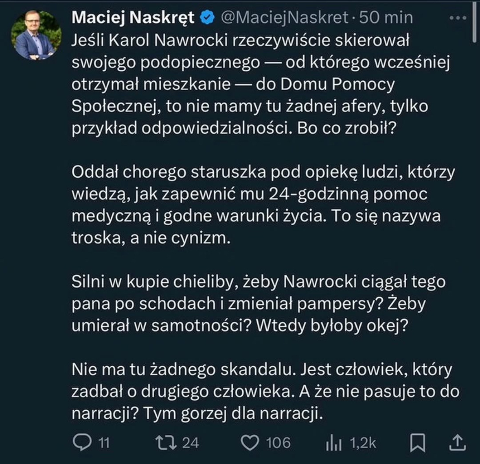Click the 50 min timestamp
Viewport: 480px width, 464px height.
[386, 17]
